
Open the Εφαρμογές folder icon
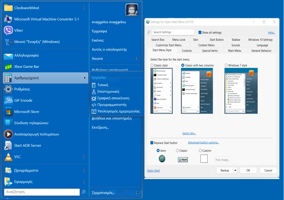[8, 182]
